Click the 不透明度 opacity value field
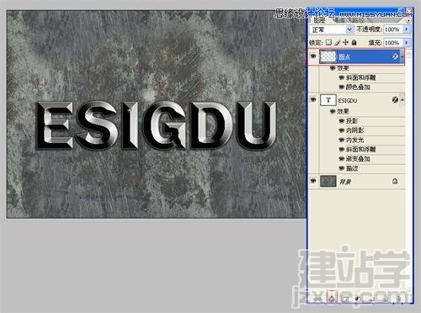Image resolution: width=421 pixels, height=313 pixels. click(393, 29)
